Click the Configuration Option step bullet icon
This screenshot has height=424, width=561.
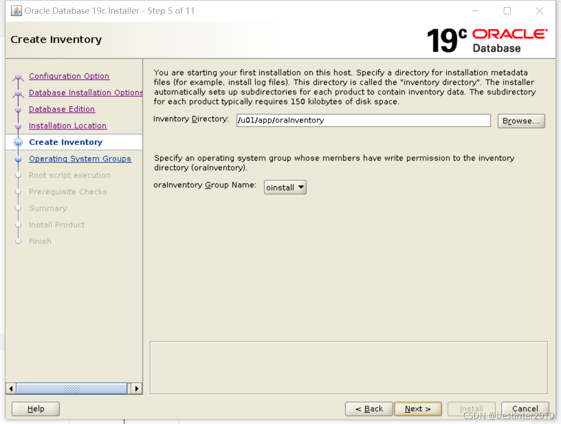[18, 78]
